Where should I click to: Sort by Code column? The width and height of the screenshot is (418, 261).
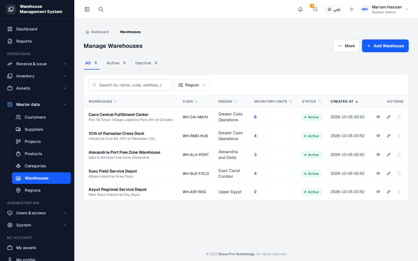[x=190, y=101]
